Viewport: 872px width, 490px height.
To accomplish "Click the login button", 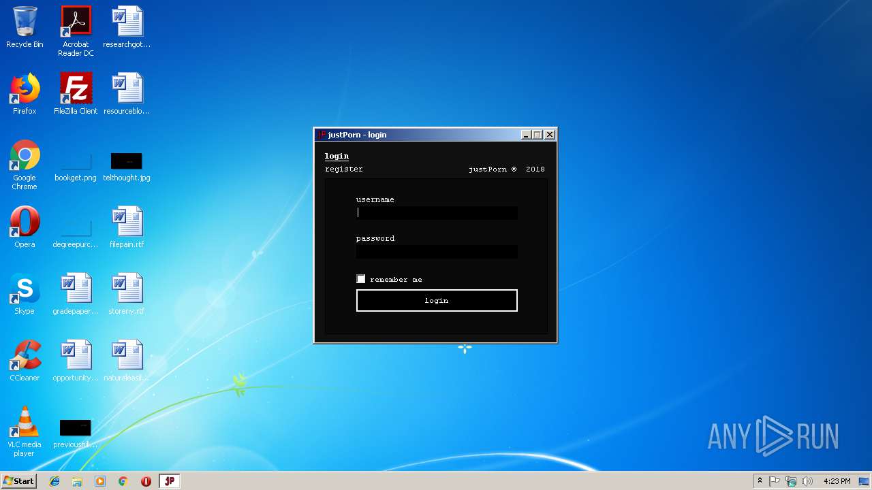I will (437, 300).
